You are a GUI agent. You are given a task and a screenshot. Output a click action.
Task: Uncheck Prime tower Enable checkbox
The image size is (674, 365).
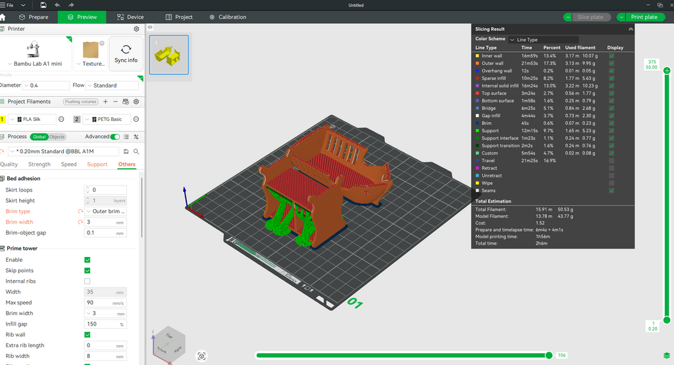pos(88,260)
